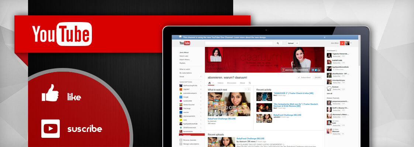Open the account menu arrow beside the avatar
Viewport: 414px width, 147px height.
click(351, 43)
